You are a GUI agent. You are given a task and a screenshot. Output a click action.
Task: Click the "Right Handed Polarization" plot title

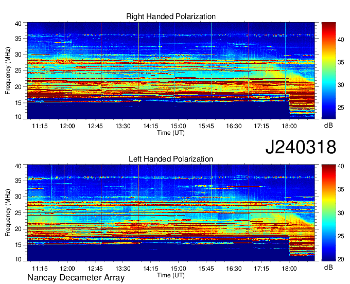[171, 16]
